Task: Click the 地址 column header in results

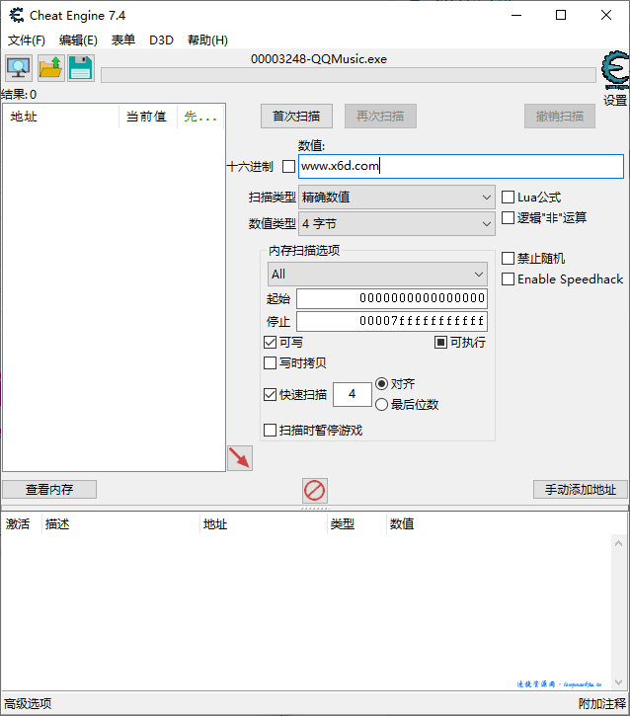Action: point(60,117)
